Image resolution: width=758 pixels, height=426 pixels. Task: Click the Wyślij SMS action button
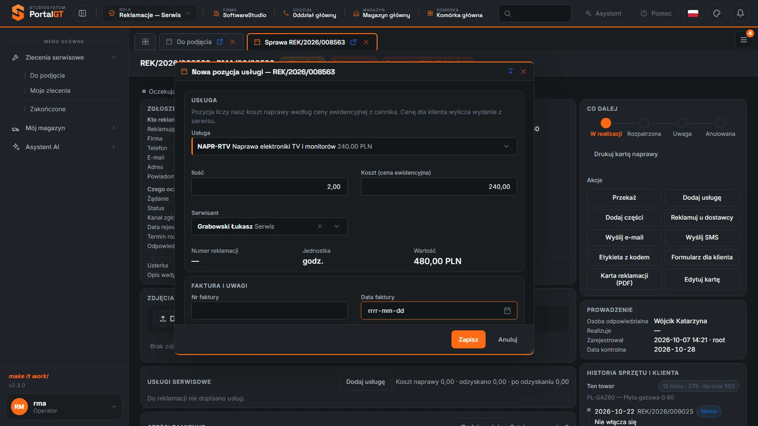tap(702, 237)
